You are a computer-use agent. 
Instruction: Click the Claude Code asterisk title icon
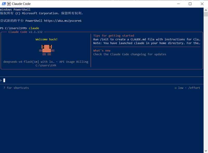[9, 4]
